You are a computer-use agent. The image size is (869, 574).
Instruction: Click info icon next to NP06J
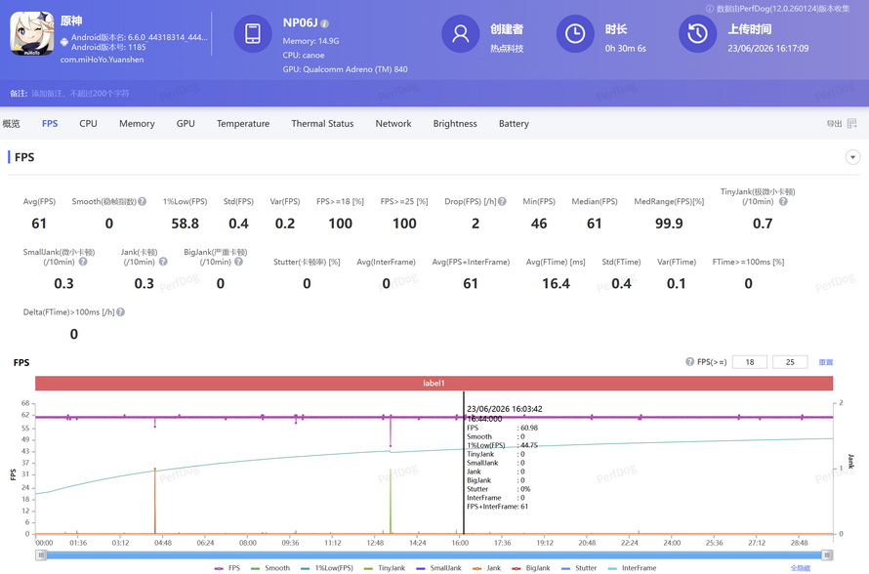pyautogui.click(x=325, y=23)
